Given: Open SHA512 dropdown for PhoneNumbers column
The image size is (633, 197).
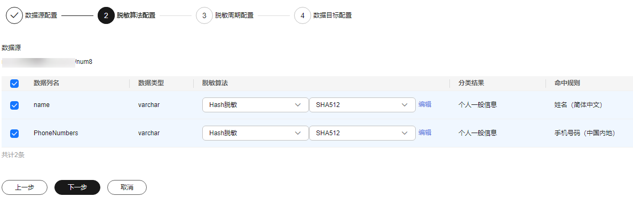Looking at the screenshot, I should coord(362,133).
